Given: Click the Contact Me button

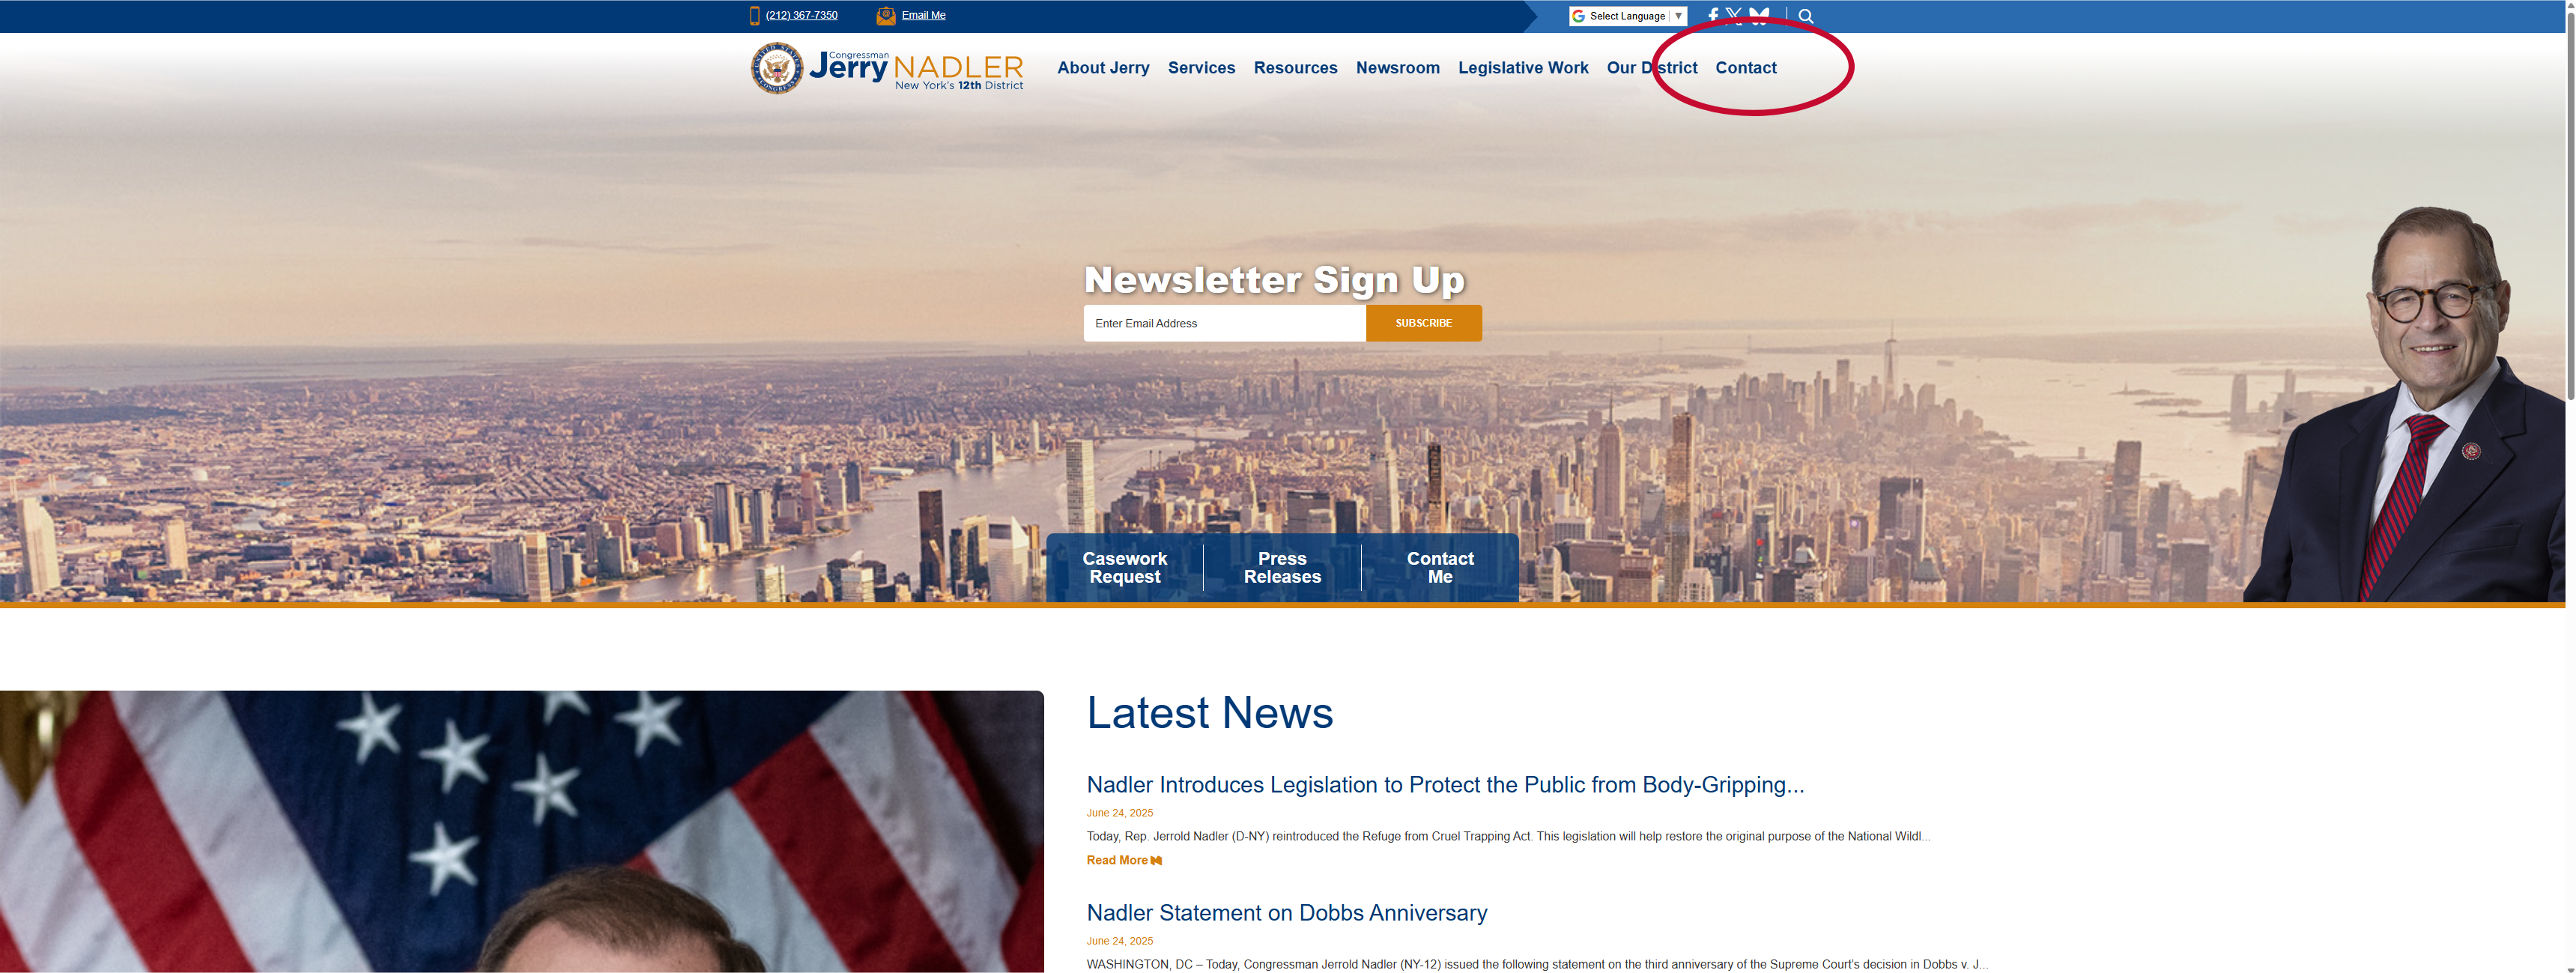Looking at the screenshot, I should (1440, 567).
